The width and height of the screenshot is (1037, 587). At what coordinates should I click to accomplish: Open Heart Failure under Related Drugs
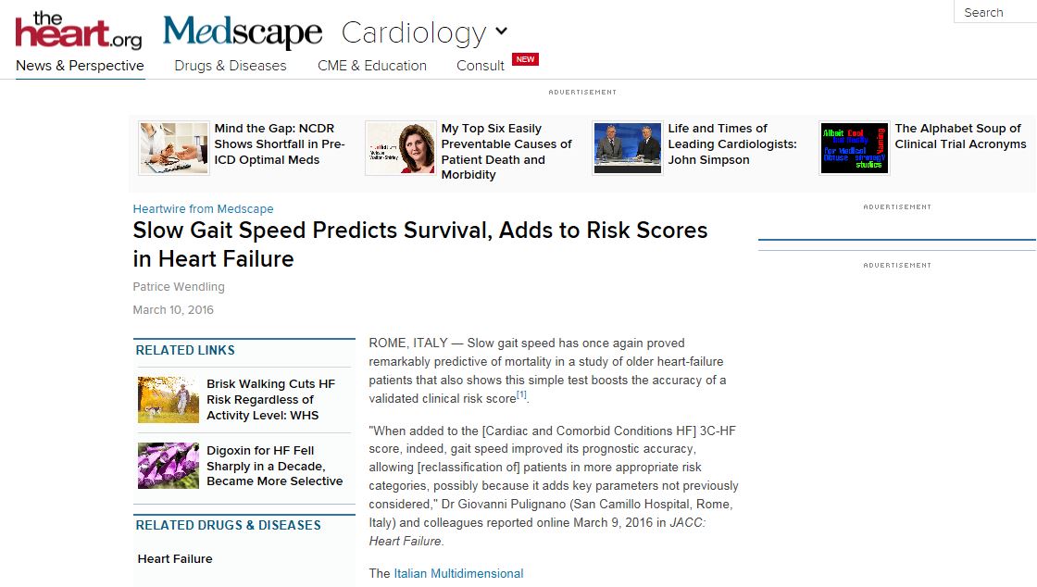(175, 558)
